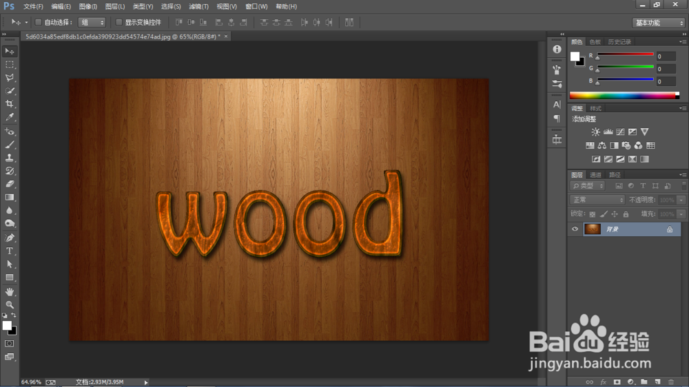Select the Blur tool
Image resolution: width=689 pixels, height=387 pixels.
[x=9, y=211]
